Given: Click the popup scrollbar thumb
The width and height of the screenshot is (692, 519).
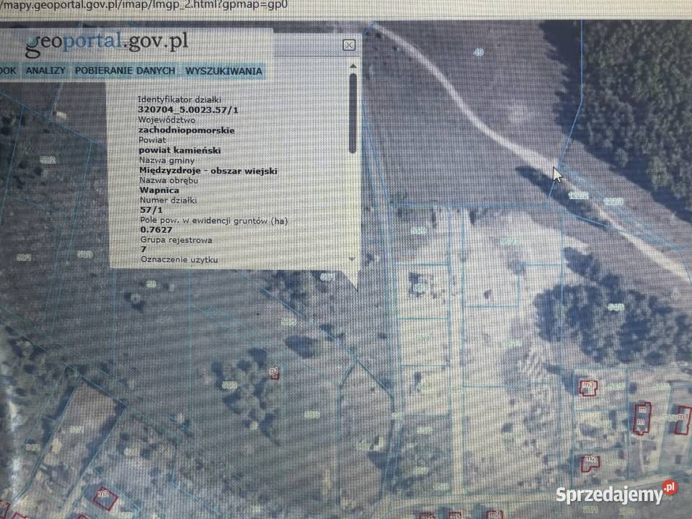Looking at the screenshot, I should [352, 113].
